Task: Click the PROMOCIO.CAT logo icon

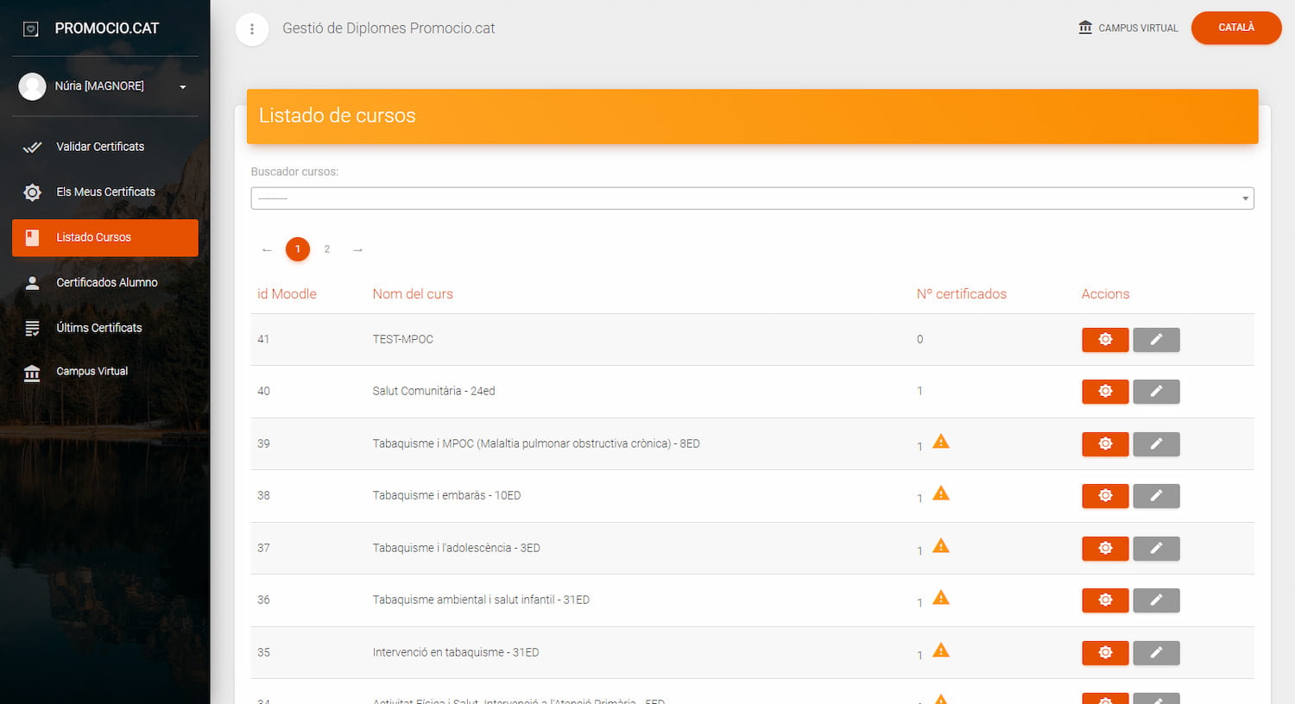Action: [31, 29]
